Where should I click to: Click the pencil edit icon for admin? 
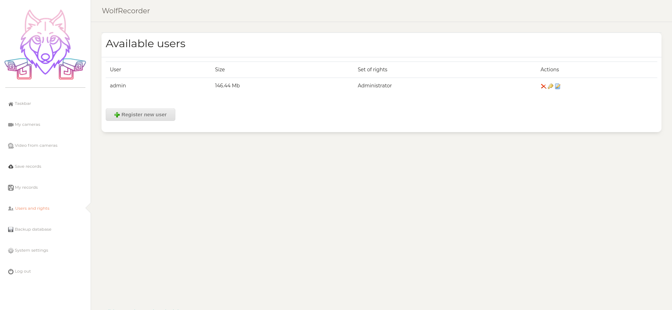tap(558, 86)
